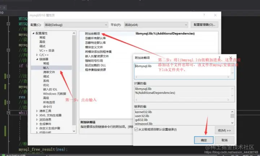
Task: Select the 嵌入托管资源文件 property row
Action: [x=97, y=56]
